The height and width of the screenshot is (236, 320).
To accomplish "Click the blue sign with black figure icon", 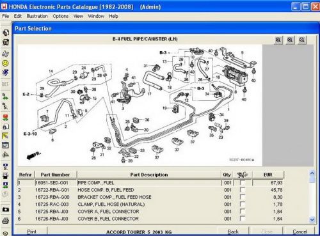I will [x=6, y=166].
